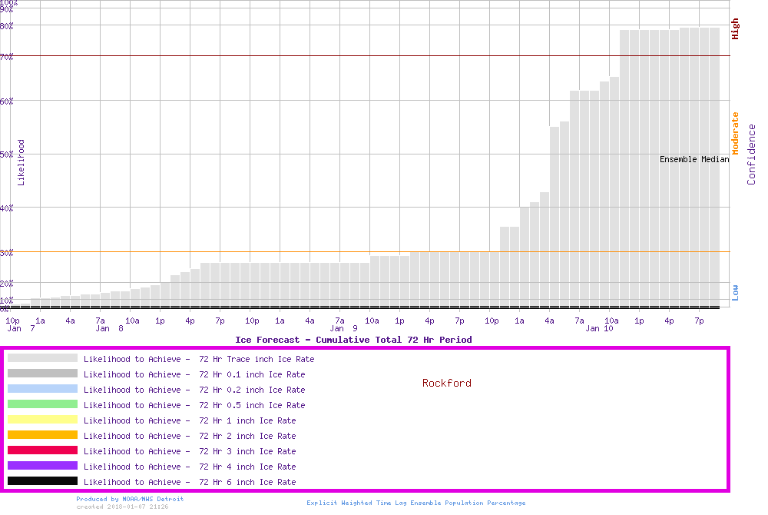Click the light blue 0.2 inch swatch
Viewport: 768px width, 515px height.
[42, 389]
